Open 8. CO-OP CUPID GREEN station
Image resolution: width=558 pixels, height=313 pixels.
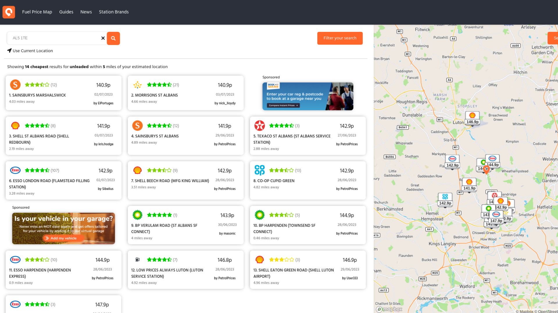[x=274, y=181]
